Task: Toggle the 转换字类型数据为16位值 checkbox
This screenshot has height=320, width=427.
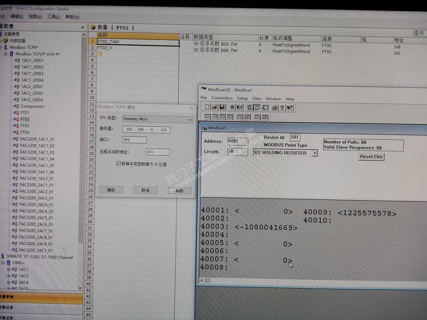Action: click(x=118, y=163)
